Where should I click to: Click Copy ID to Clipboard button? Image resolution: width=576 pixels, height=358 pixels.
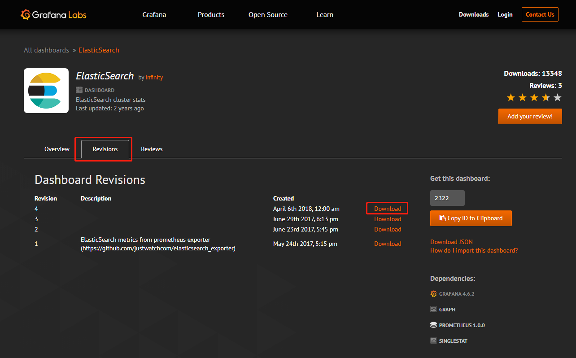point(471,218)
